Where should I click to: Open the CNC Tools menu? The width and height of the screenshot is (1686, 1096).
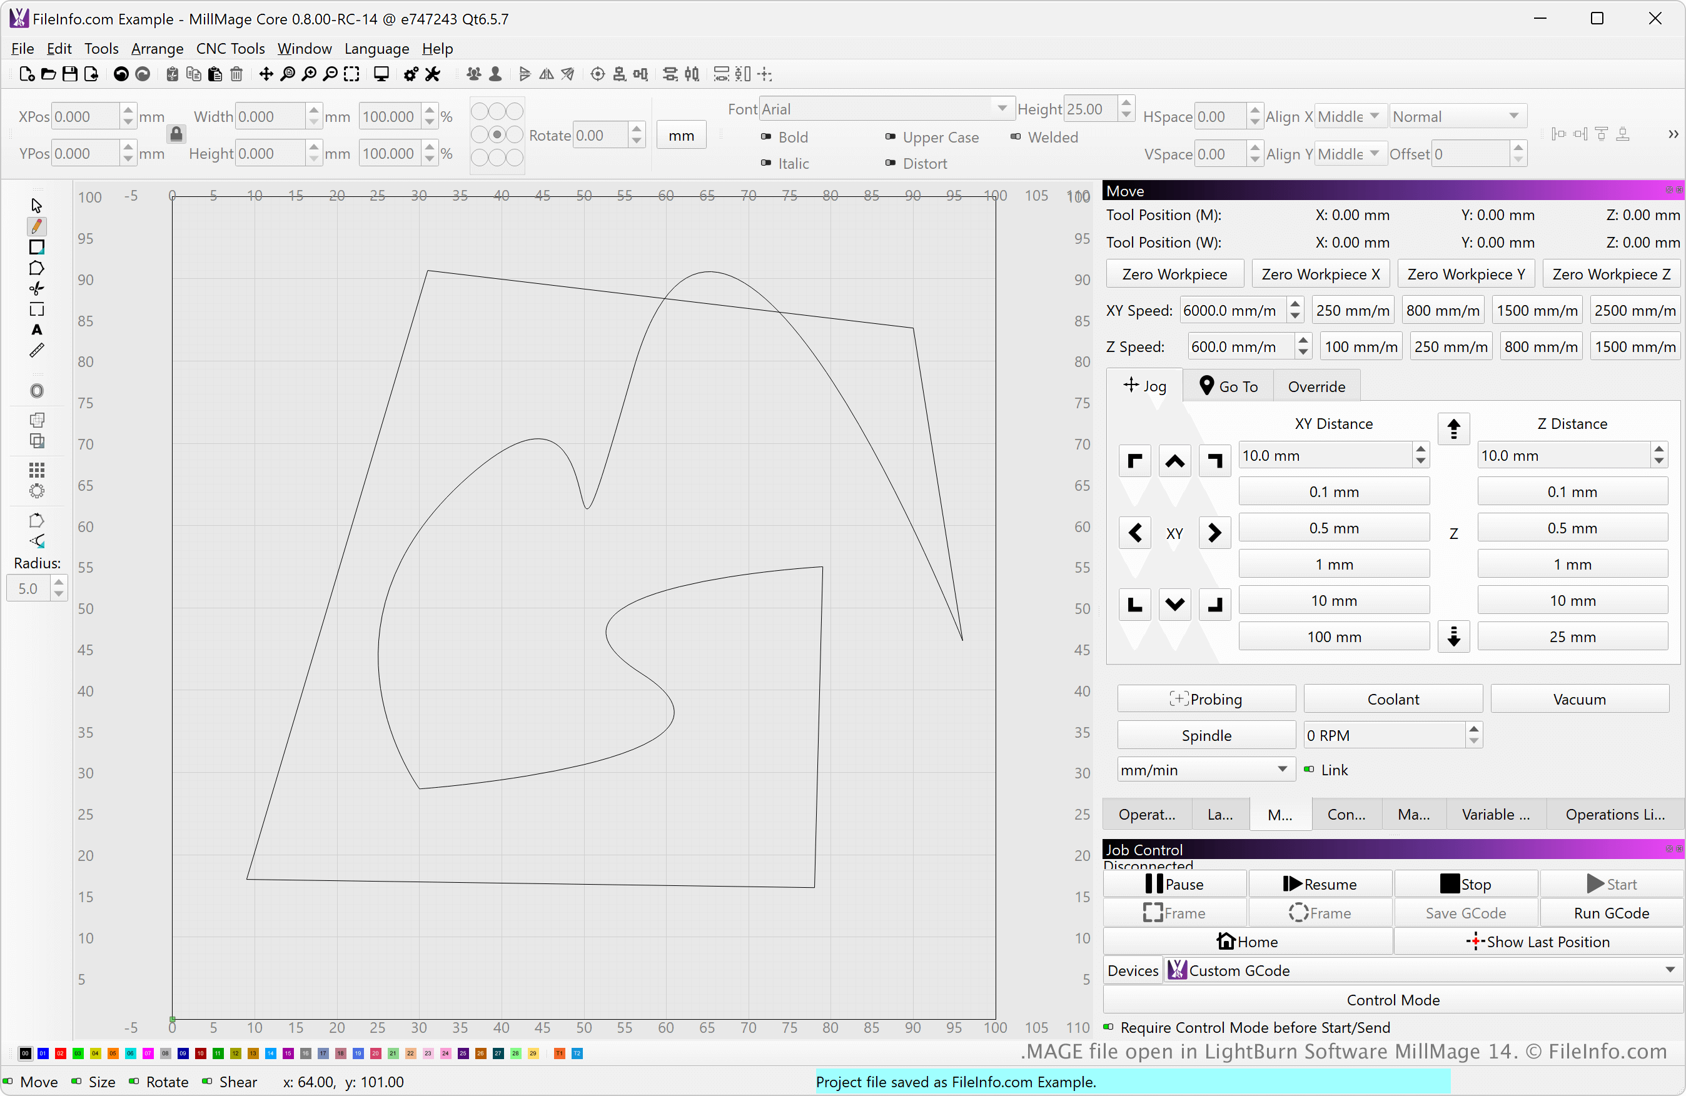pyautogui.click(x=230, y=48)
